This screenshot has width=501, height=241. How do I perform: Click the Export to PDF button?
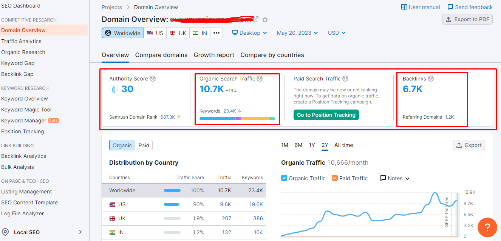point(467,19)
